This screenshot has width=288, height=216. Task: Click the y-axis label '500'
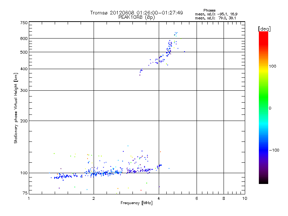point(24,52)
